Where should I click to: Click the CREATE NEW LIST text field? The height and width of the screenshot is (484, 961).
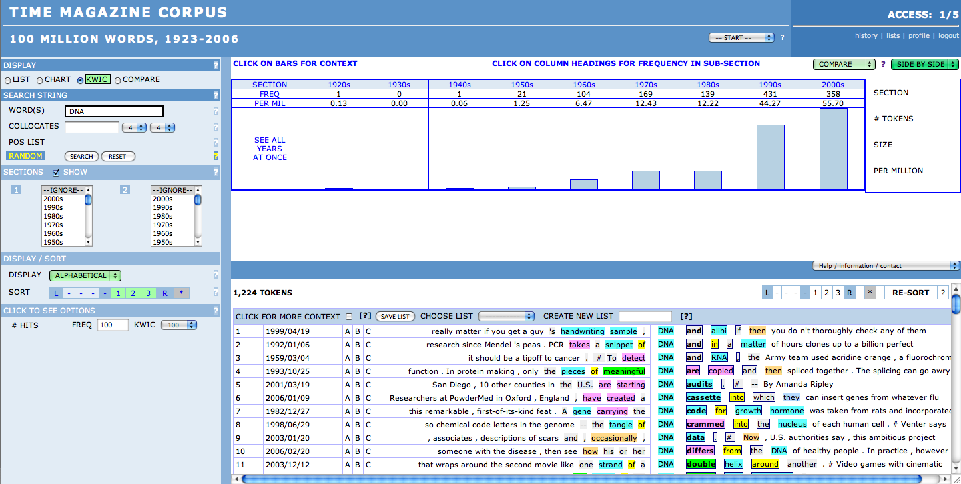[x=645, y=317]
